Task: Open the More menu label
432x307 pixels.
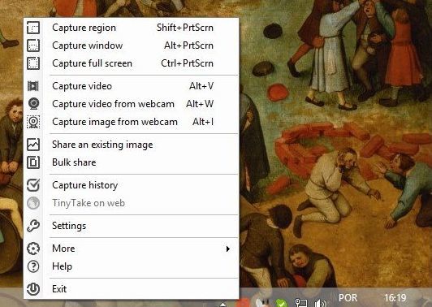Action: tap(63, 249)
